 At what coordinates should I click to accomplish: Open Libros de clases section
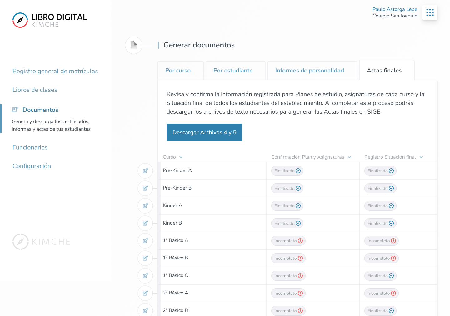click(35, 90)
